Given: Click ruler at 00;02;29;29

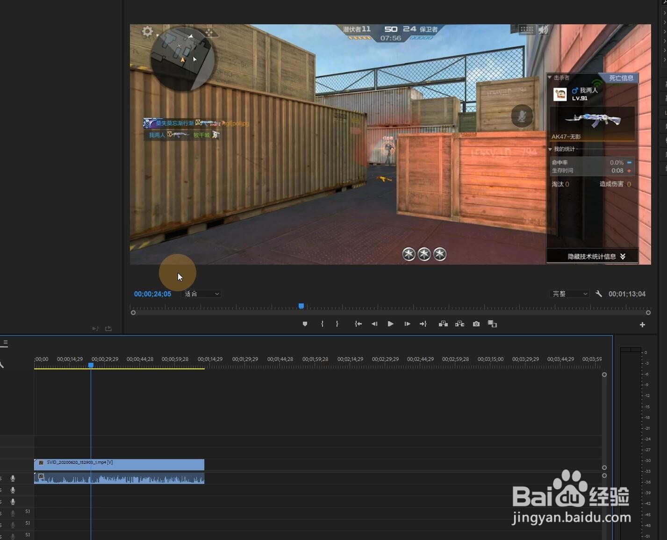Looking at the screenshot, I should [x=385, y=359].
